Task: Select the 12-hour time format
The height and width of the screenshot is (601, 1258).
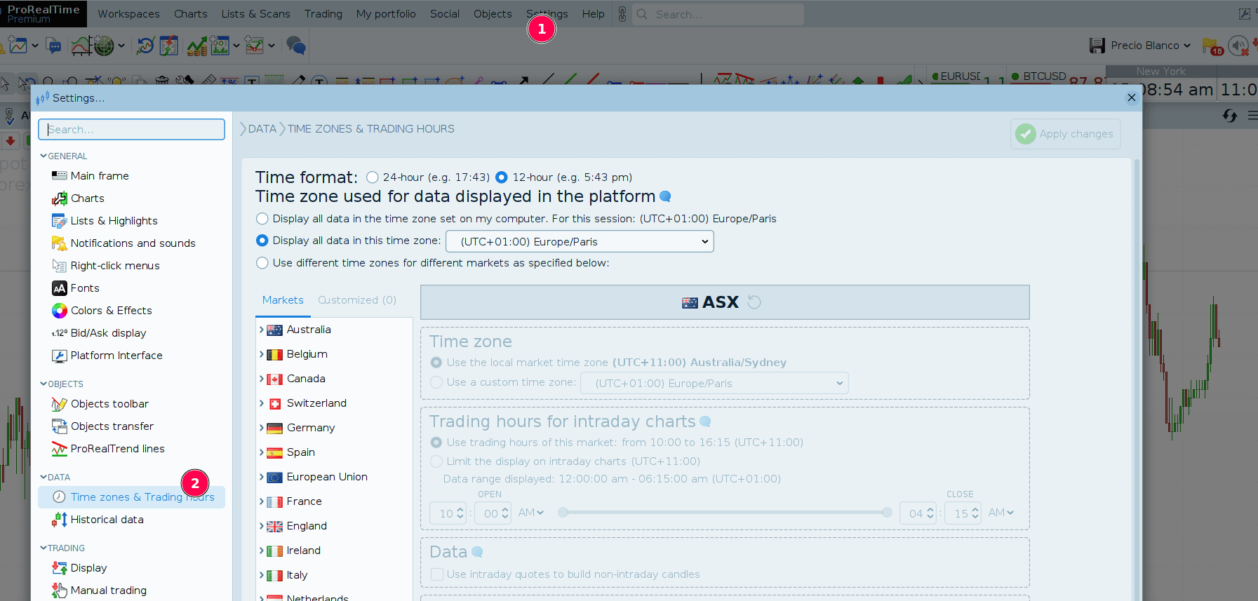Action: coord(502,177)
